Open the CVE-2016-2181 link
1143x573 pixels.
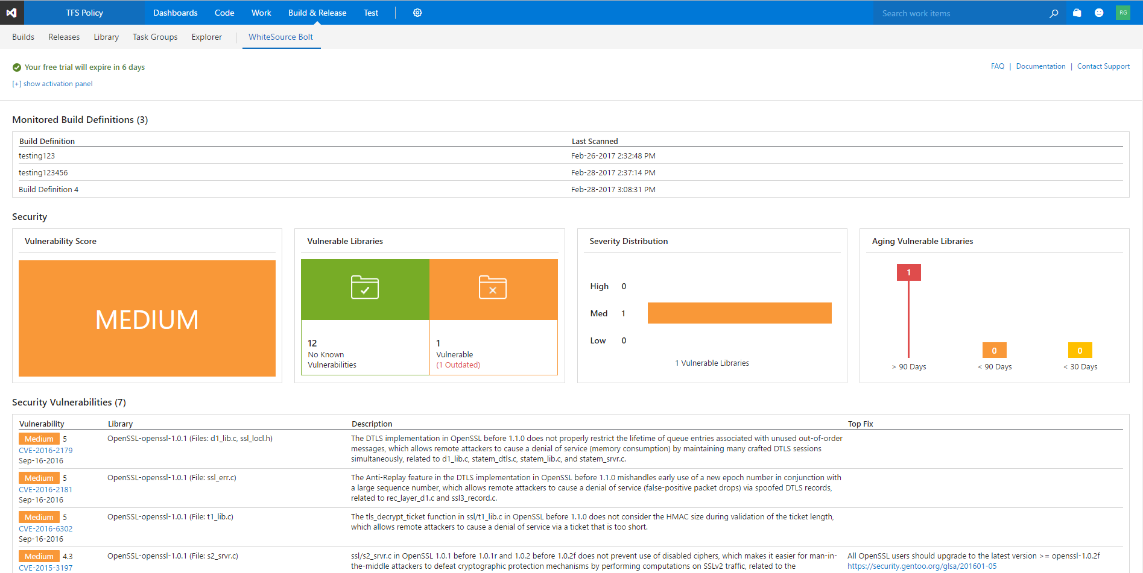point(45,489)
